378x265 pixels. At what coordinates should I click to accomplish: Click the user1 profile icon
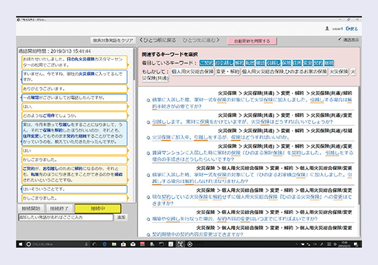coord(327,28)
